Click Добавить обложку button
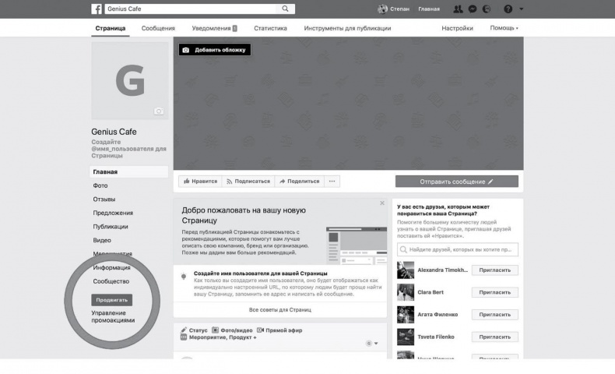Image resolution: width=615 pixels, height=374 pixels. [215, 50]
